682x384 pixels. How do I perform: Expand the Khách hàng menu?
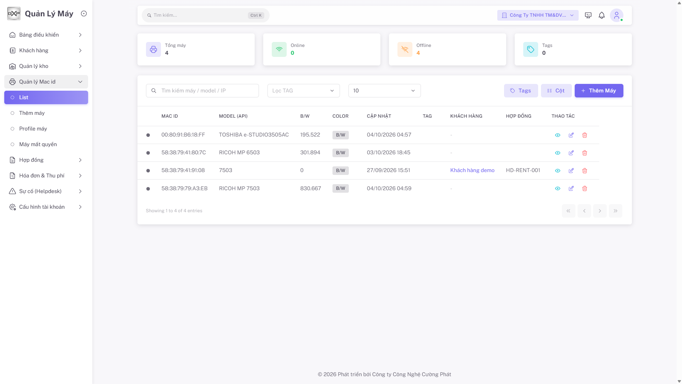46,50
